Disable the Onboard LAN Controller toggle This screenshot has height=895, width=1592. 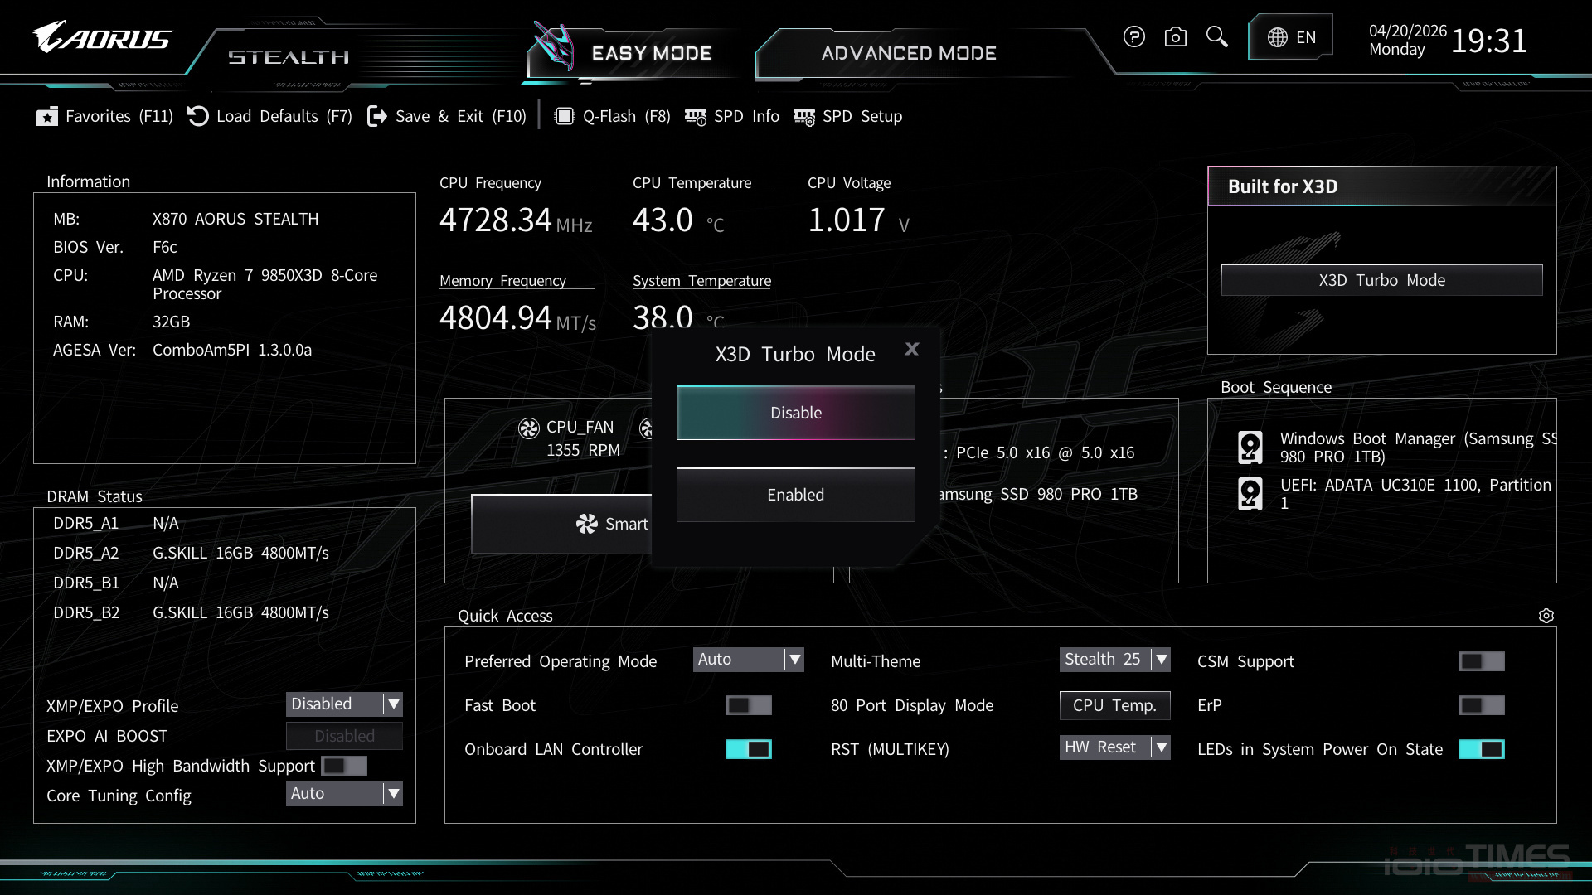point(748,748)
